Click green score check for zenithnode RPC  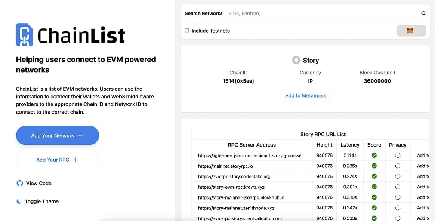374,208
